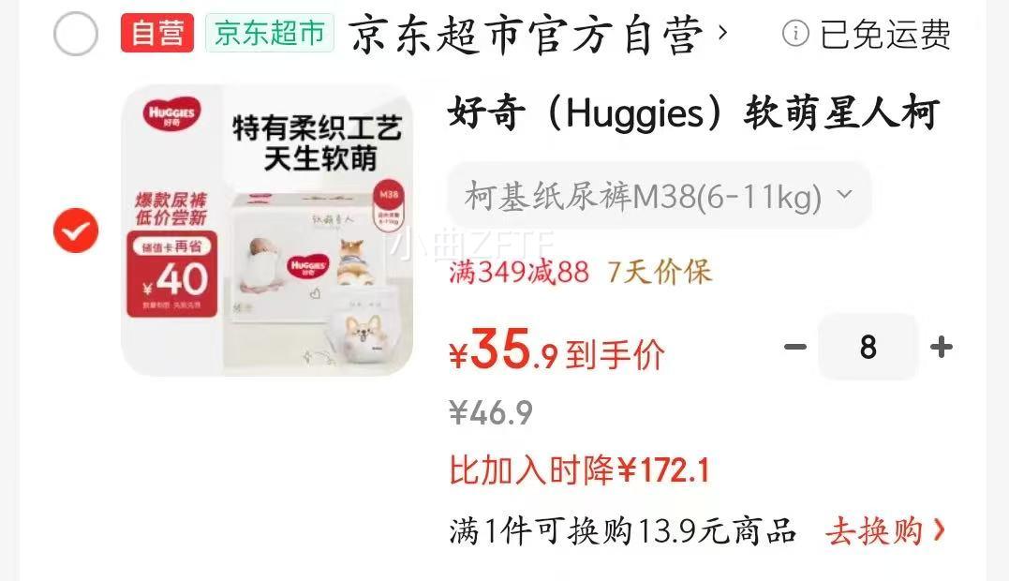Tap the info icon beside 已免运费

pyautogui.click(x=795, y=33)
